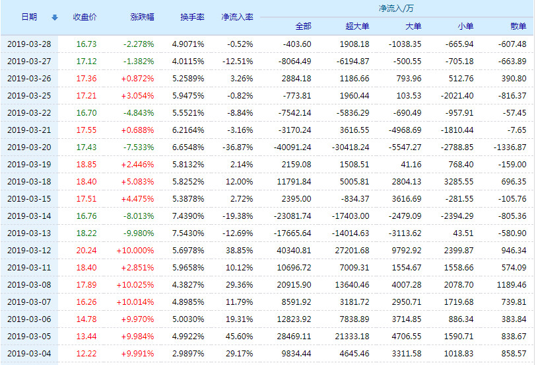
Task: Select the 收盘价 column header
Action: [x=84, y=17]
